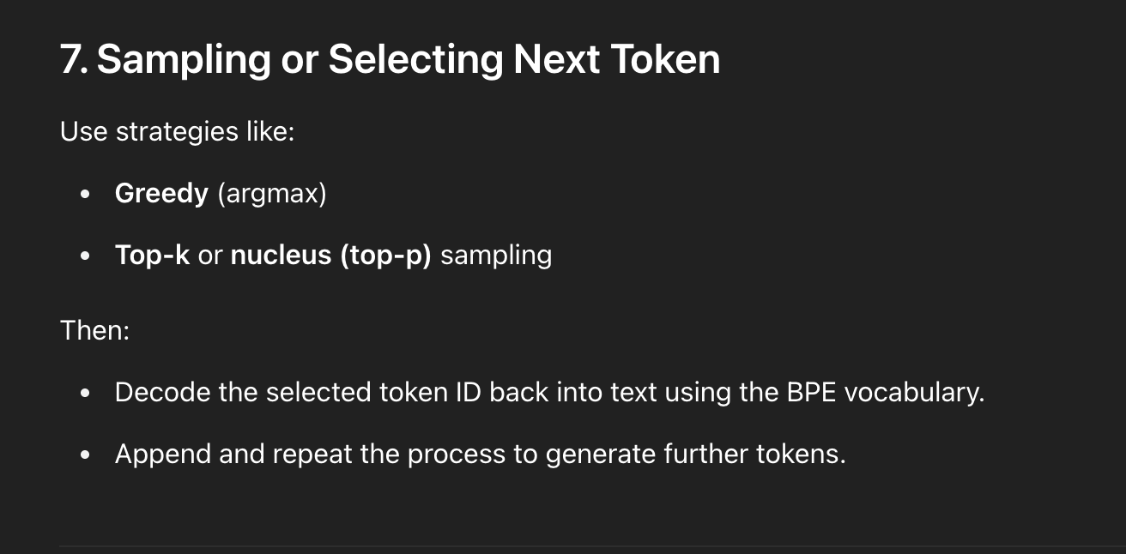
Task: Click the 'Then:' paragraph
Action: [94, 330]
